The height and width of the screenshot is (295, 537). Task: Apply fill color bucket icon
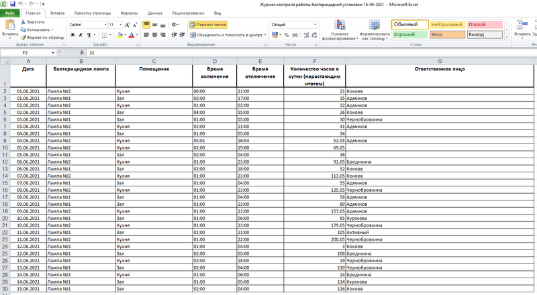pyautogui.click(x=120, y=35)
